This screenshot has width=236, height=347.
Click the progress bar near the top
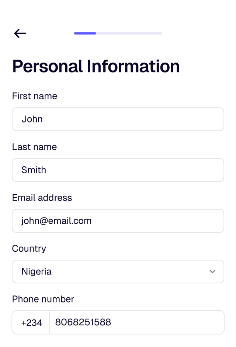[x=118, y=33]
